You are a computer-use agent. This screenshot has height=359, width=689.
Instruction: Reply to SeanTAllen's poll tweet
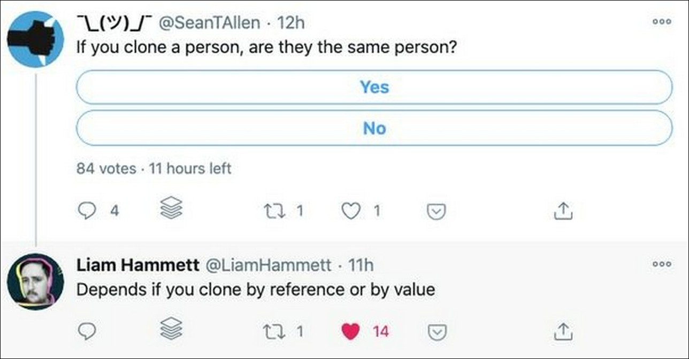(x=87, y=212)
